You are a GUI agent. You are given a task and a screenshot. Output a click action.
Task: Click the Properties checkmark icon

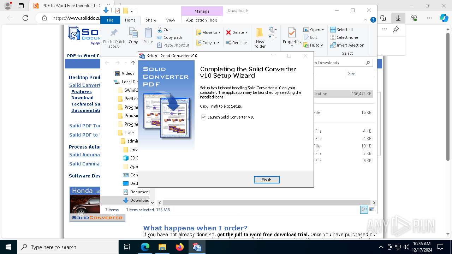(x=292, y=33)
